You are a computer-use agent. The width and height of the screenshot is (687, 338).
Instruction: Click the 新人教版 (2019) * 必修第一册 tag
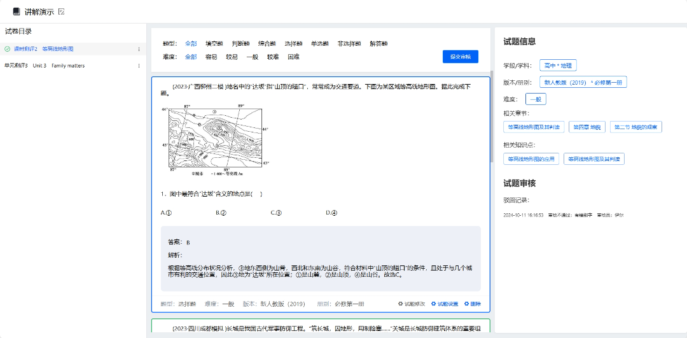tap(583, 82)
